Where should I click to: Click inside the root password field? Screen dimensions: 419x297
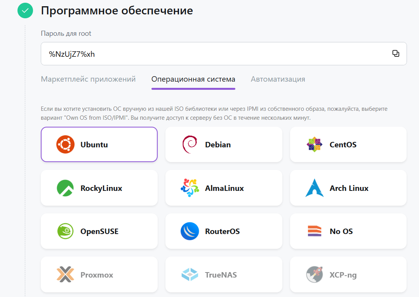tap(224, 54)
